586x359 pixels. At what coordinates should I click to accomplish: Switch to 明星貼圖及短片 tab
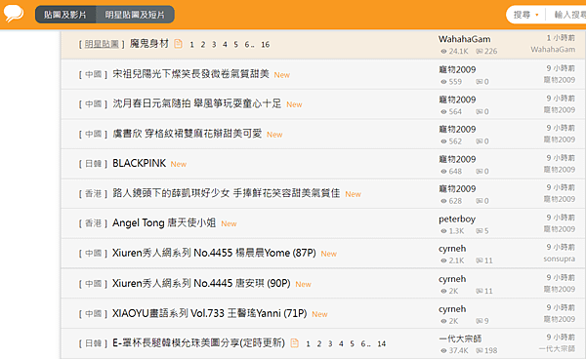click(135, 15)
